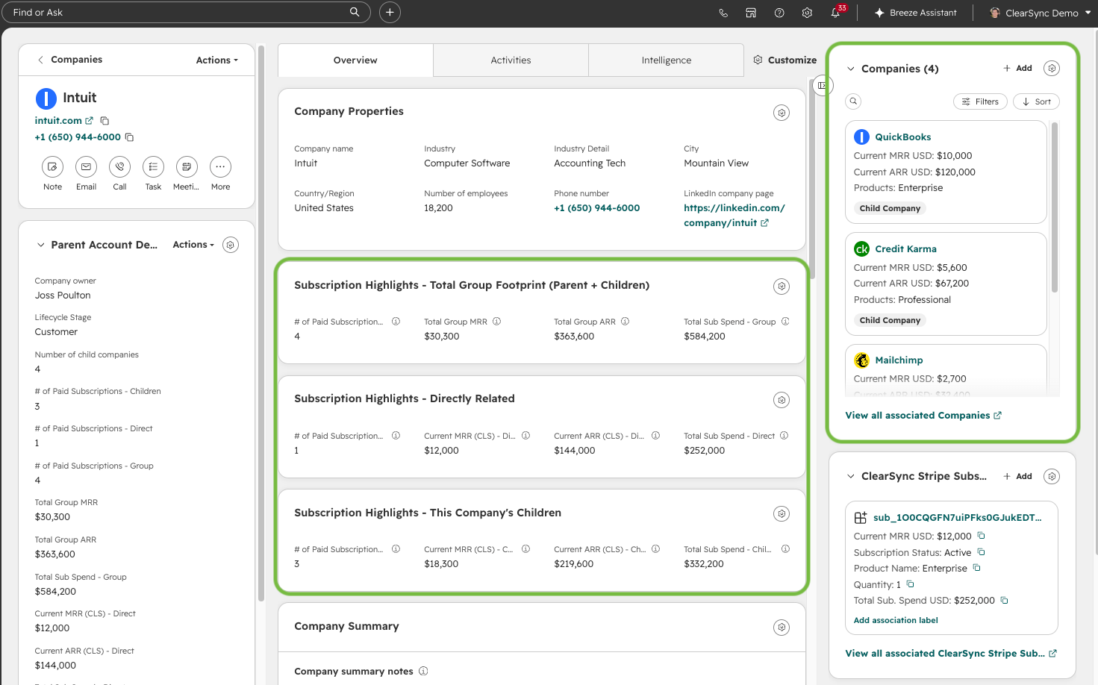Start a Call with Intuit
The height and width of the screenshot is (685, 1098).
point(119,167)
